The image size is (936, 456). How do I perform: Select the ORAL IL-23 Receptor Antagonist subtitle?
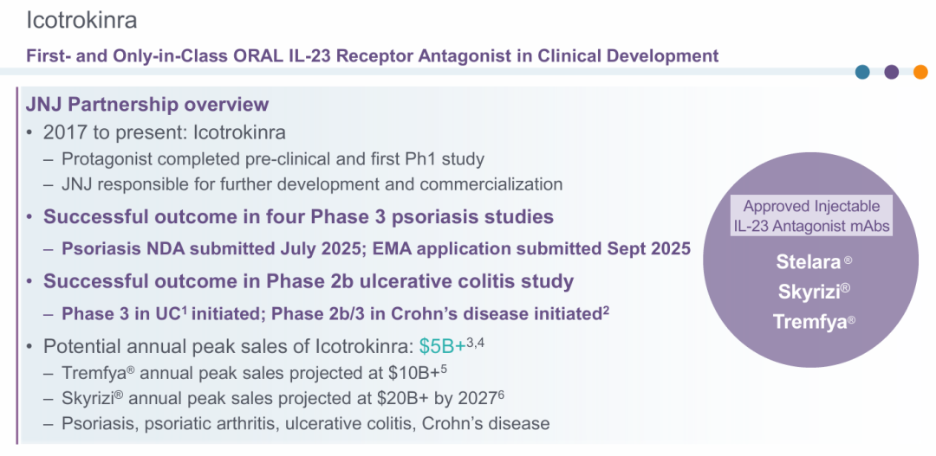[373, 55]
